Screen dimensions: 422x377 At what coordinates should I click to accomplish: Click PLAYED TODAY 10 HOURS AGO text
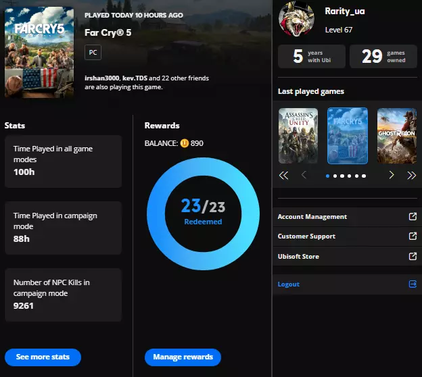(134, 16)
